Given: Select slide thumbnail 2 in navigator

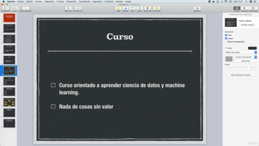Looking at the screenshot, I should pyautogui.click(x=9, y=28).
